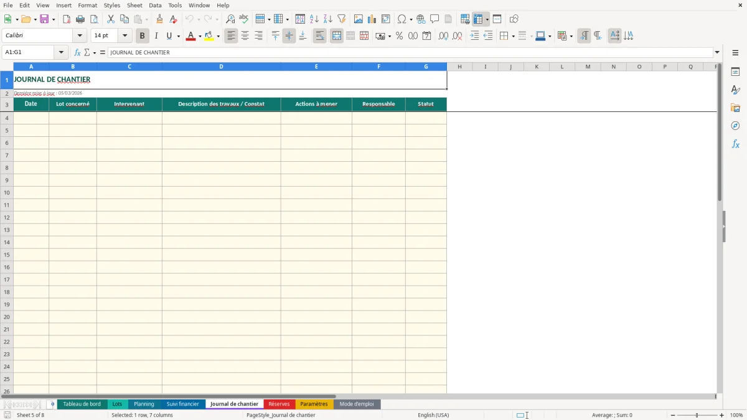Click column header D
The image size is (747, 420).
tap(221, 67)
